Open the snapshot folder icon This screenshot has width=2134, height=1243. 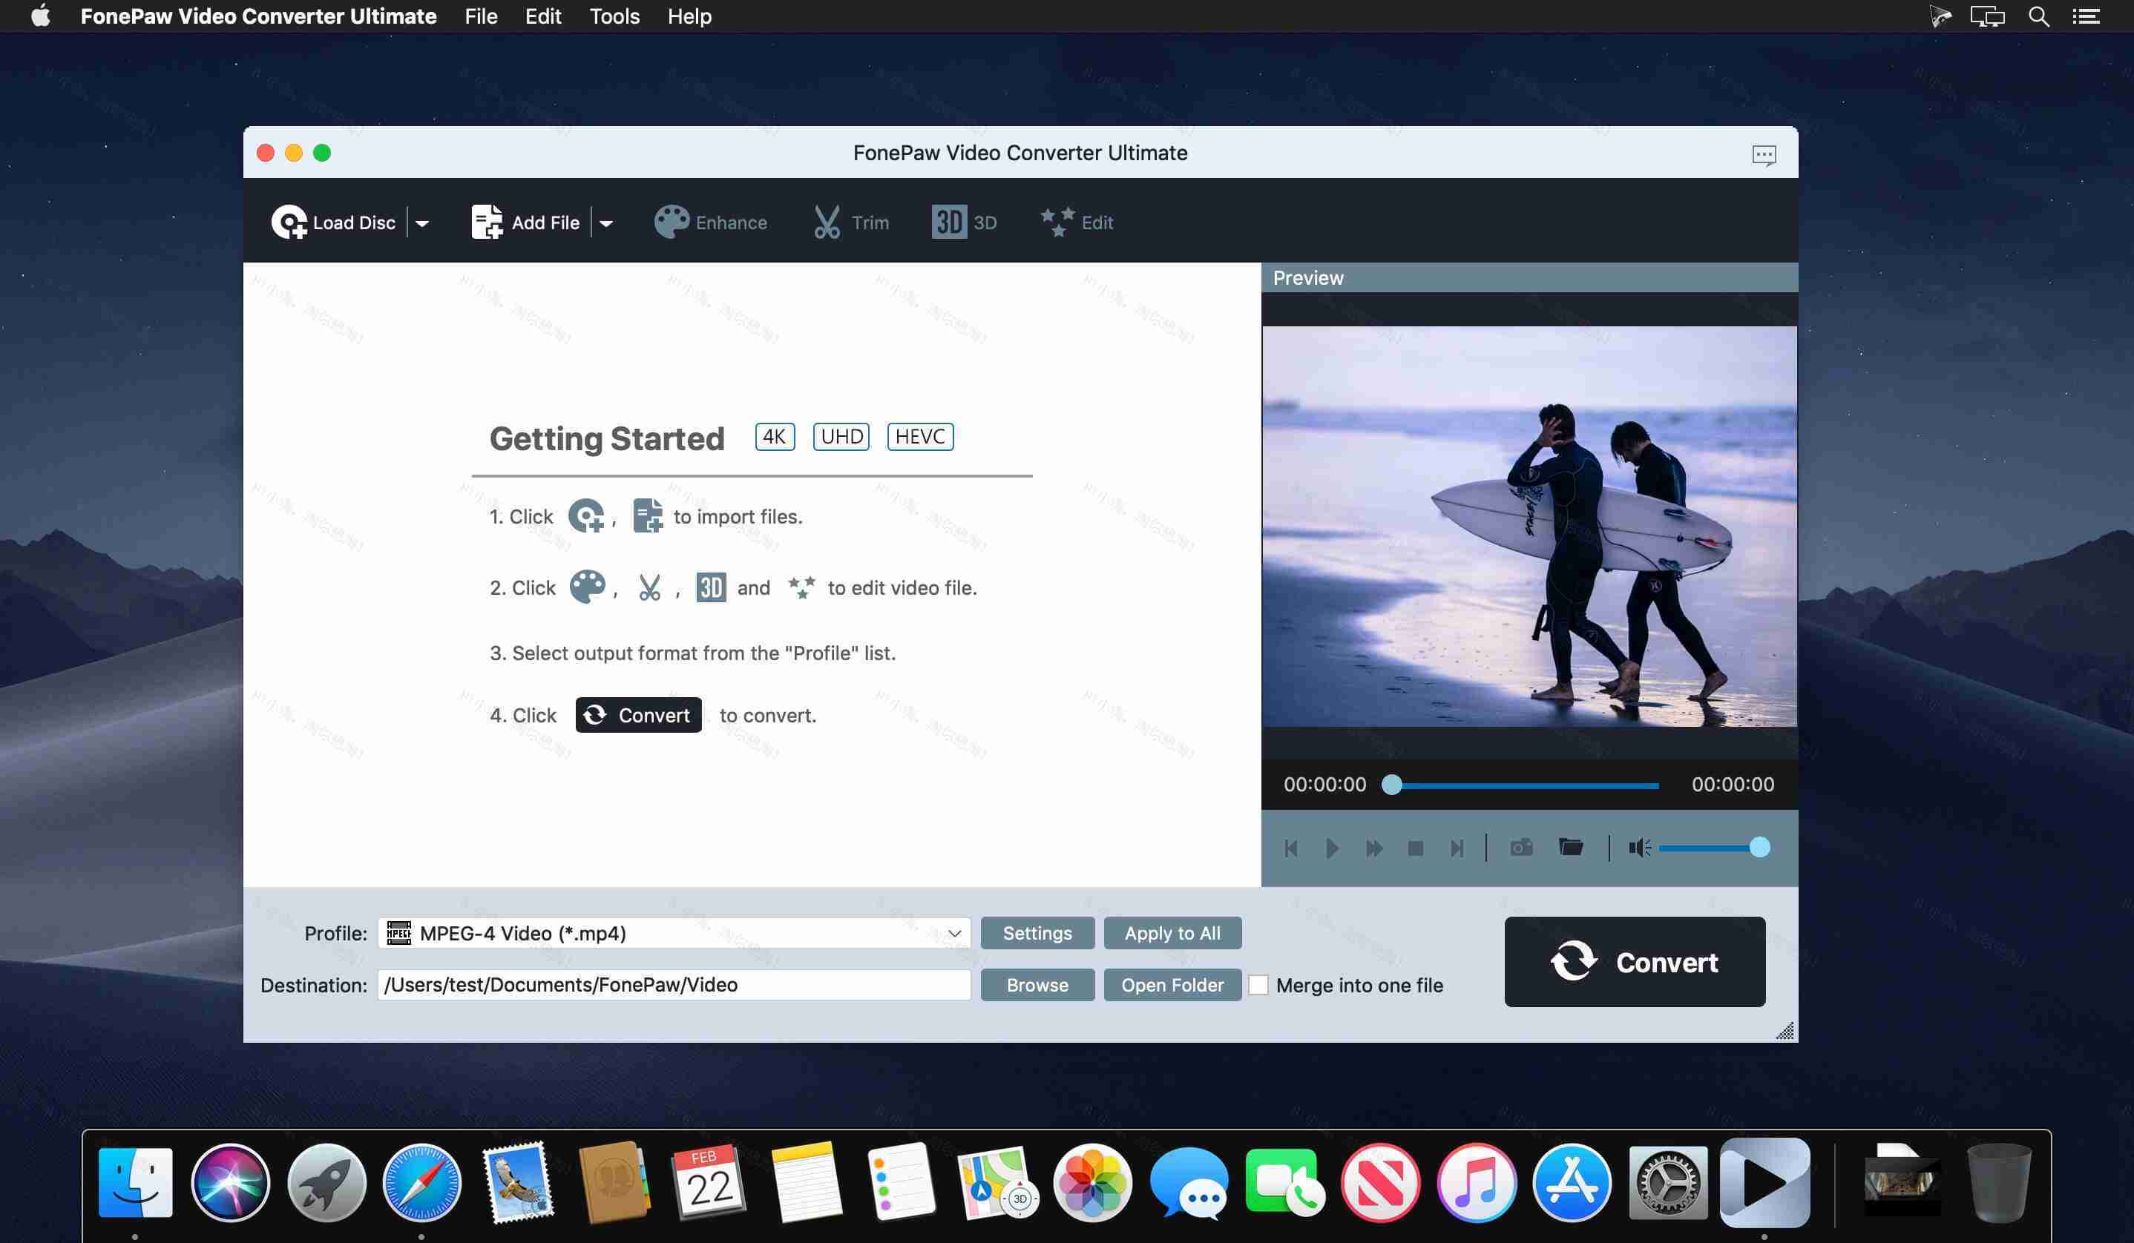click(x=1571, y=848)
